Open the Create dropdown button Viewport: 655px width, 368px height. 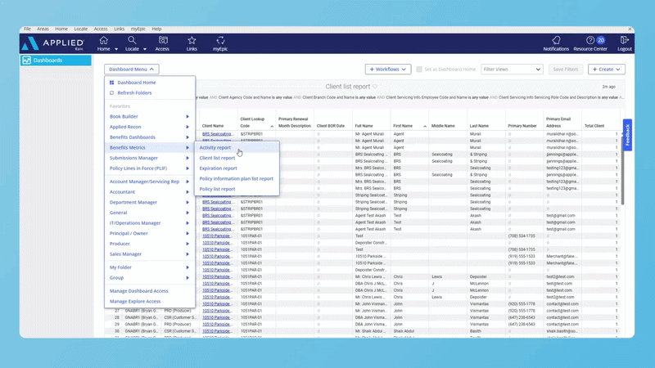(607, 70)
